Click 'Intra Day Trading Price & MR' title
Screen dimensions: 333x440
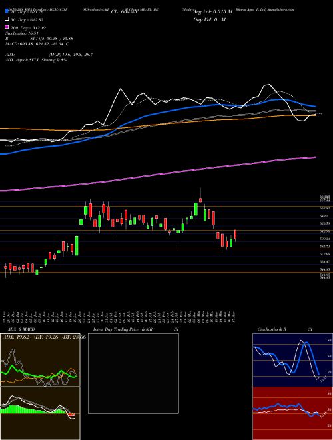pos(123,329)
